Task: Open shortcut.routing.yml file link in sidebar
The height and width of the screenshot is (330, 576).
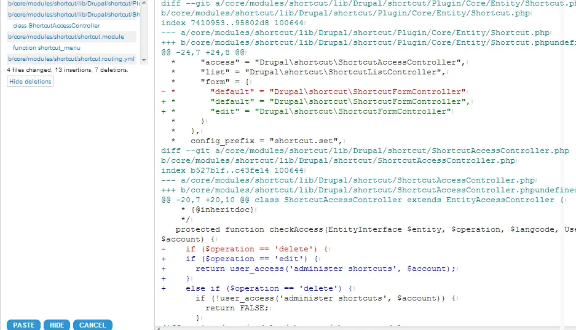Action: 71,59
